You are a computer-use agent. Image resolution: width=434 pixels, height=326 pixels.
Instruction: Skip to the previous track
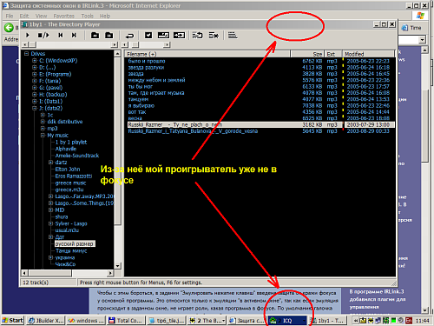61,35
